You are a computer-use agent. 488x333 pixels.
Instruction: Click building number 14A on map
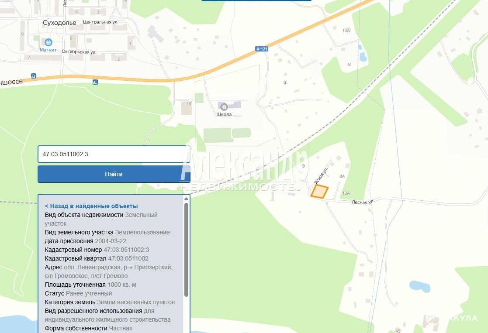click(346, 31)
